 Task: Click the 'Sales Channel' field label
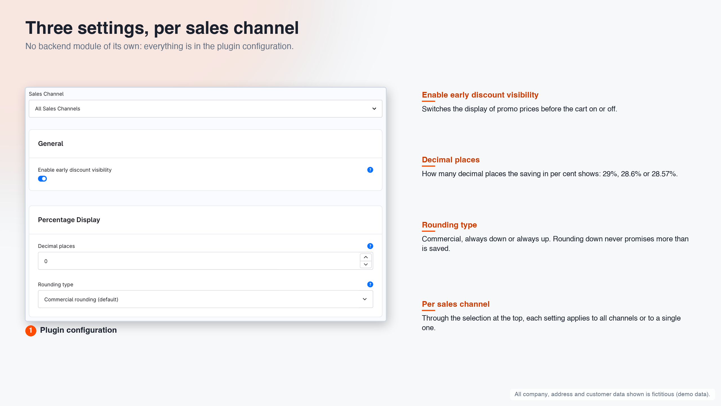tap(46, 94)
